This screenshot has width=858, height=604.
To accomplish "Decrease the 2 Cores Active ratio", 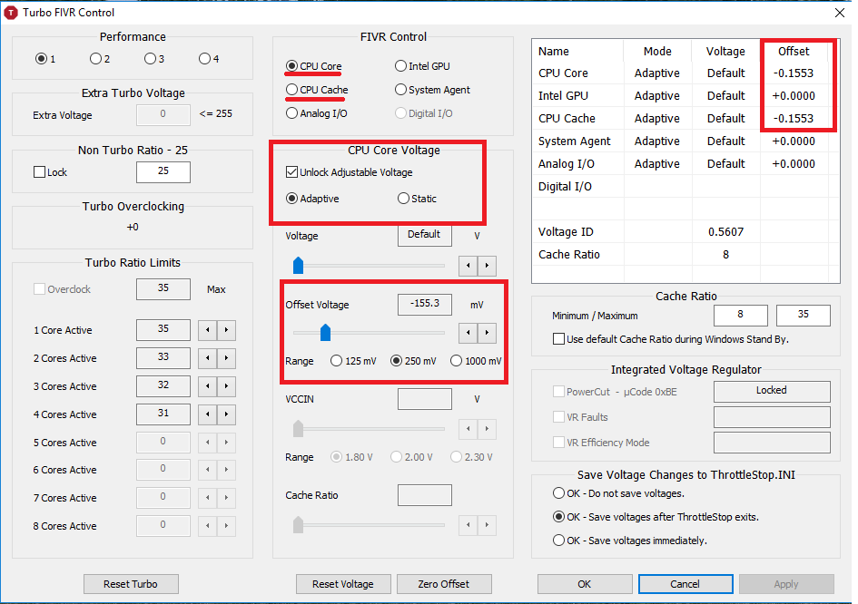I will 207,358.
